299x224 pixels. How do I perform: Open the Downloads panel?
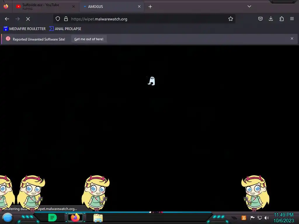271,19
